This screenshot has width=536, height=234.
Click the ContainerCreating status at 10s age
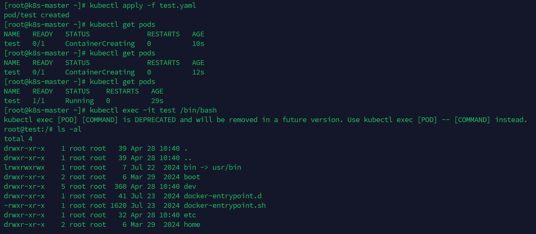(100, 44)
